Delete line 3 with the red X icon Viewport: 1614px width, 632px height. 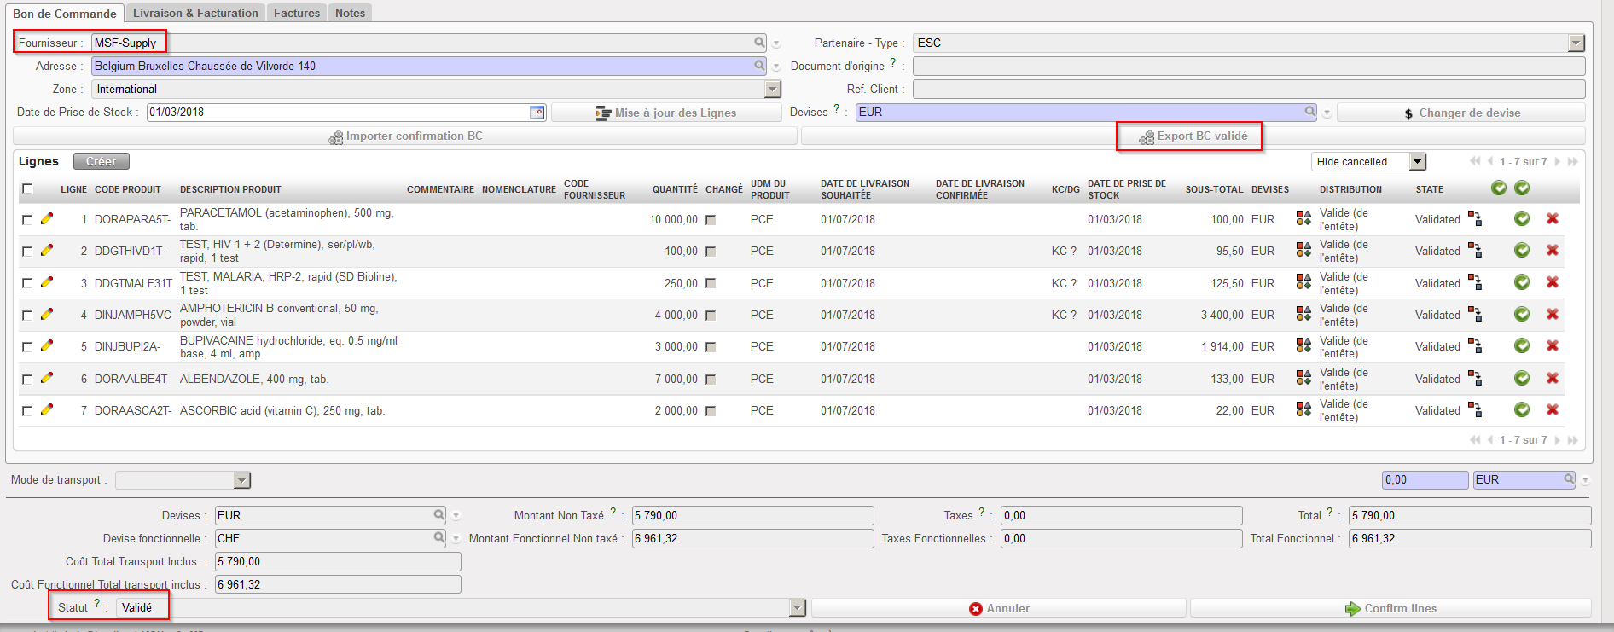pyautogui.click(x=1553, y=283)
